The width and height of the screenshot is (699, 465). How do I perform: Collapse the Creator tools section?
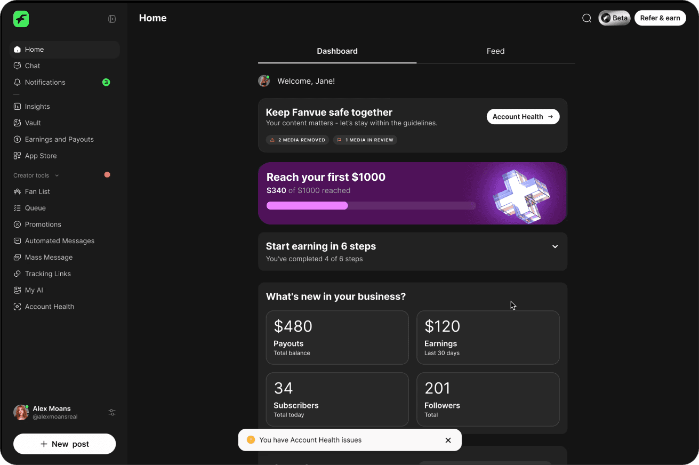57,175
